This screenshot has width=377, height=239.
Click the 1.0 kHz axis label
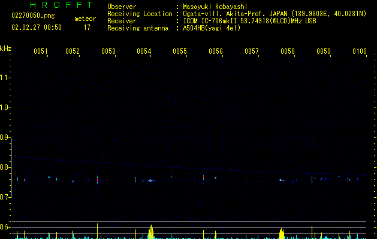tap(5, 108)
